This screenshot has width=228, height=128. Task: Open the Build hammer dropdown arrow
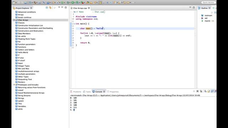point(37,2)
